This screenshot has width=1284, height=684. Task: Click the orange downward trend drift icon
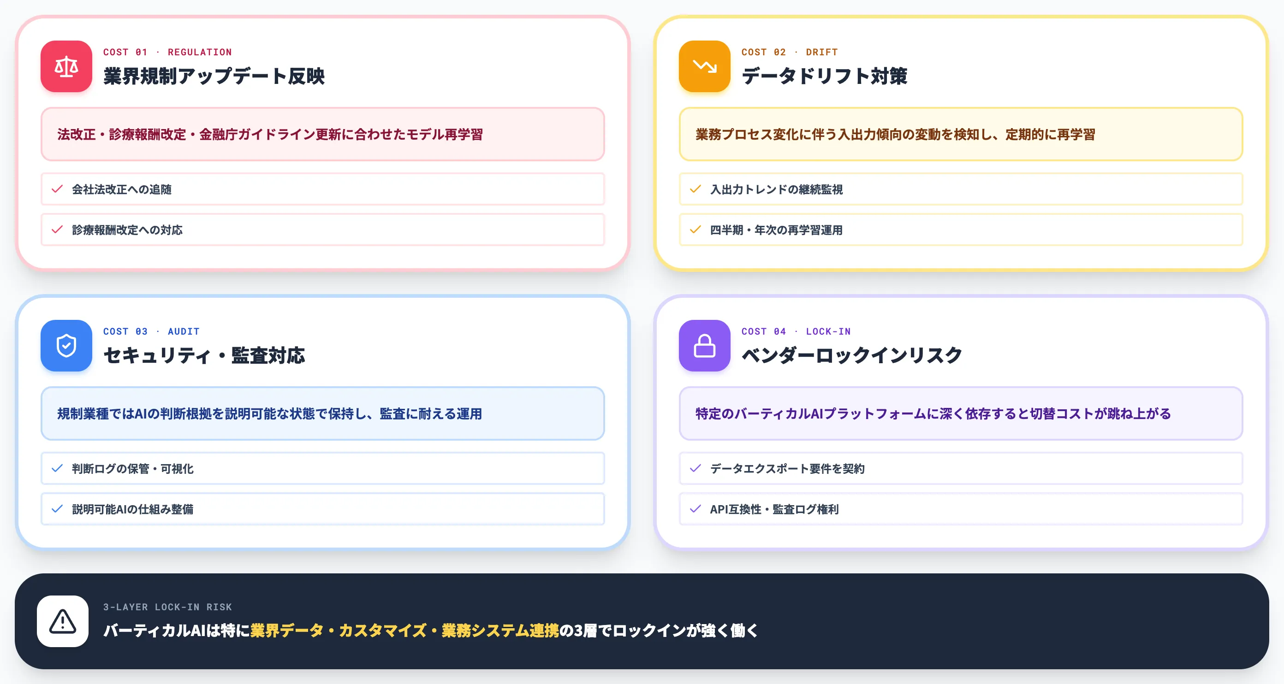[x=704, y=66]
